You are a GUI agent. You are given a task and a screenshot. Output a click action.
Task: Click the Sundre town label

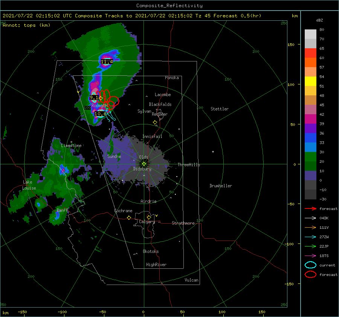(114, 156)
